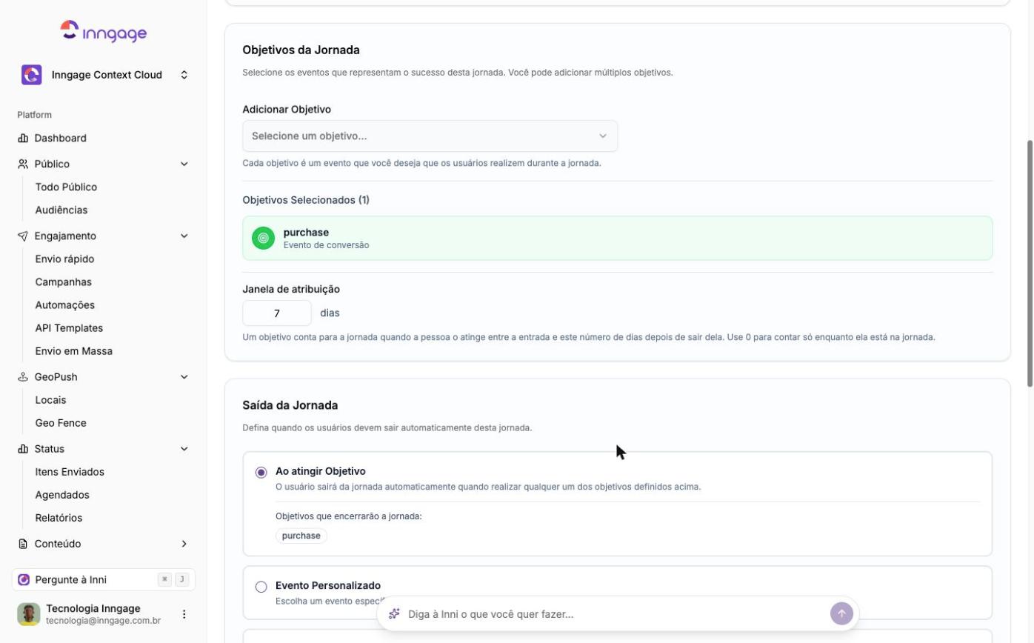Click the Pergunte à Inni icon
Screen dimensions: 1034x643
click(24, 580)
